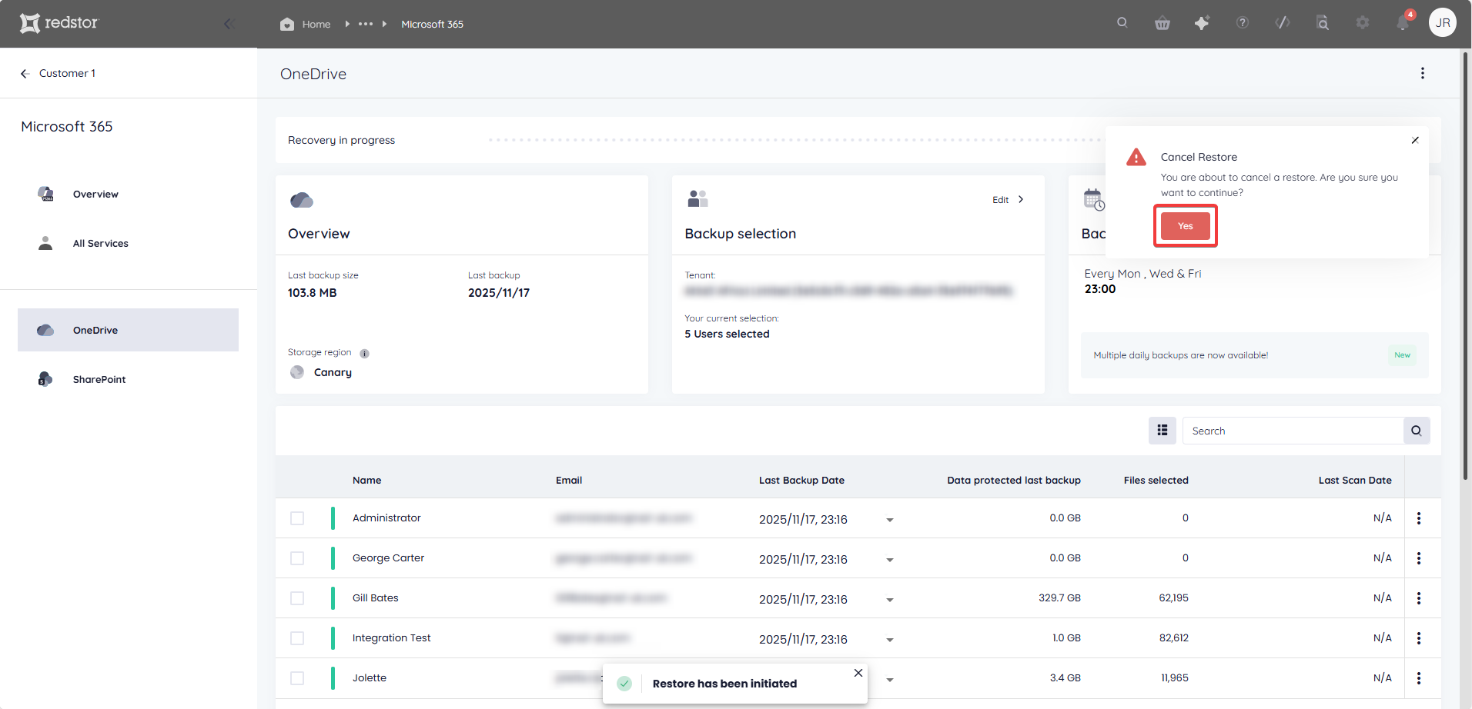Click the page vertical scrollbar

1466,265
